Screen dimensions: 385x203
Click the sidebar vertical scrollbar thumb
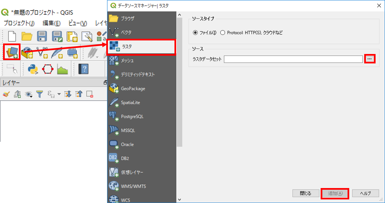point(179,82)
